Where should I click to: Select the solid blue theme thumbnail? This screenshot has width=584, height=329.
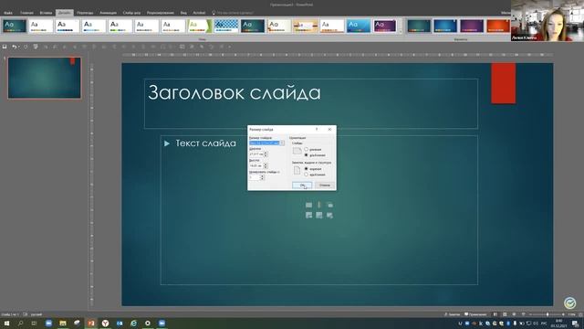(359, 27)
